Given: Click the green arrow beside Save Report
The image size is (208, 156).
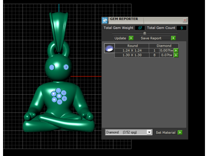Looking at the screenshot, I should (x=173, y=38).
